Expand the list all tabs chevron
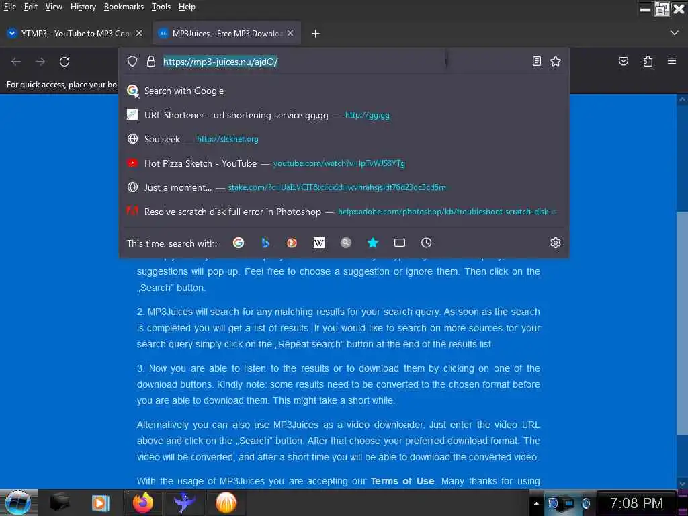Viewport: 688px width, 516px height. [x=675, y=33]
